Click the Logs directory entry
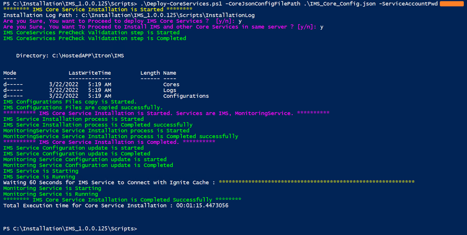The image size is (467, 235). coord(170,90)
